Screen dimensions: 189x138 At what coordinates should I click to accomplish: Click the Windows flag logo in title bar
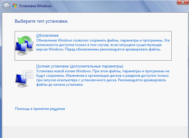(15, 6)
